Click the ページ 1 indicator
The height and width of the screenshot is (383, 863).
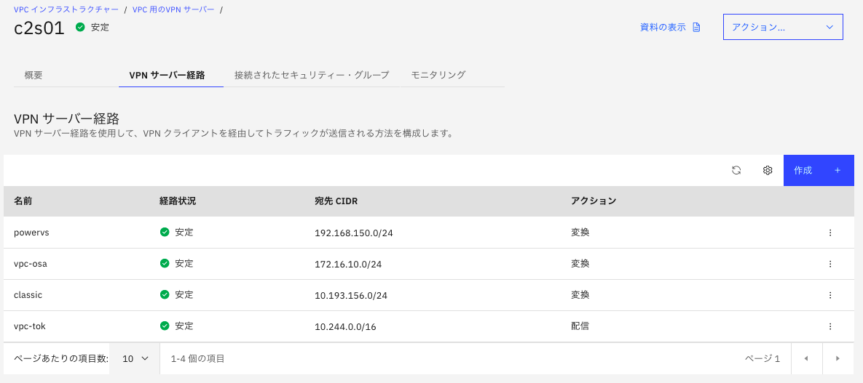pos(762,359)
